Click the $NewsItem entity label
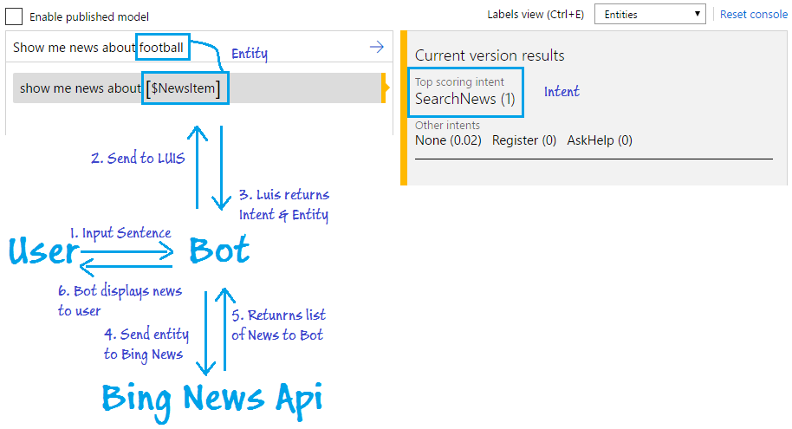The image size is (792, 429). point(184,88)
